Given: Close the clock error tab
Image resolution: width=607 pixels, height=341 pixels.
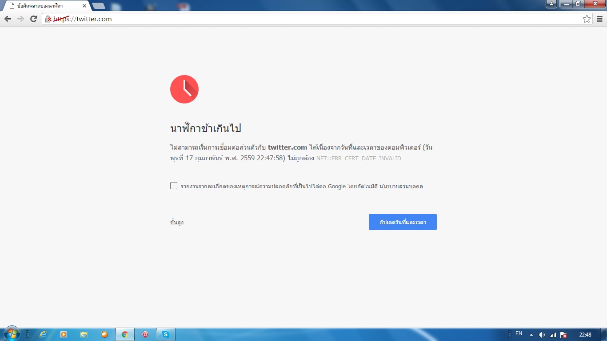Looking at the screenshot, I should pyautogui.click(x=84, y=6).
